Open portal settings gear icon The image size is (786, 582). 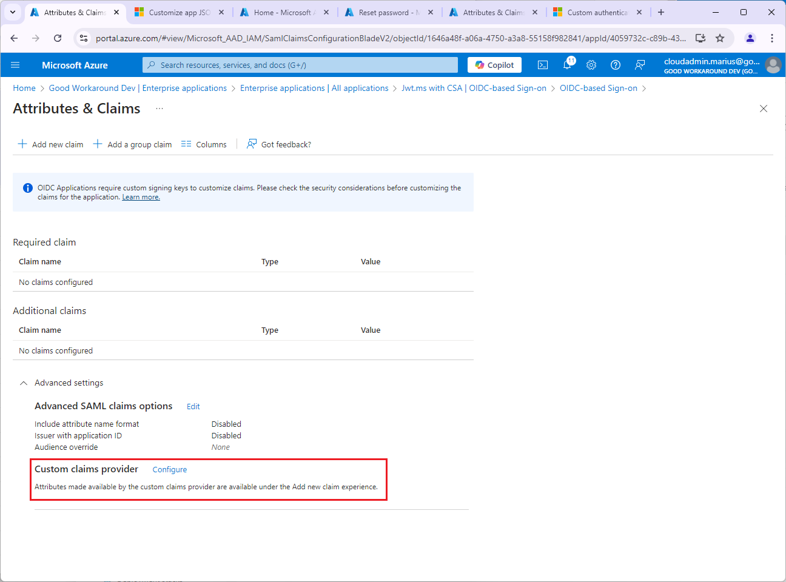(591, 65)
